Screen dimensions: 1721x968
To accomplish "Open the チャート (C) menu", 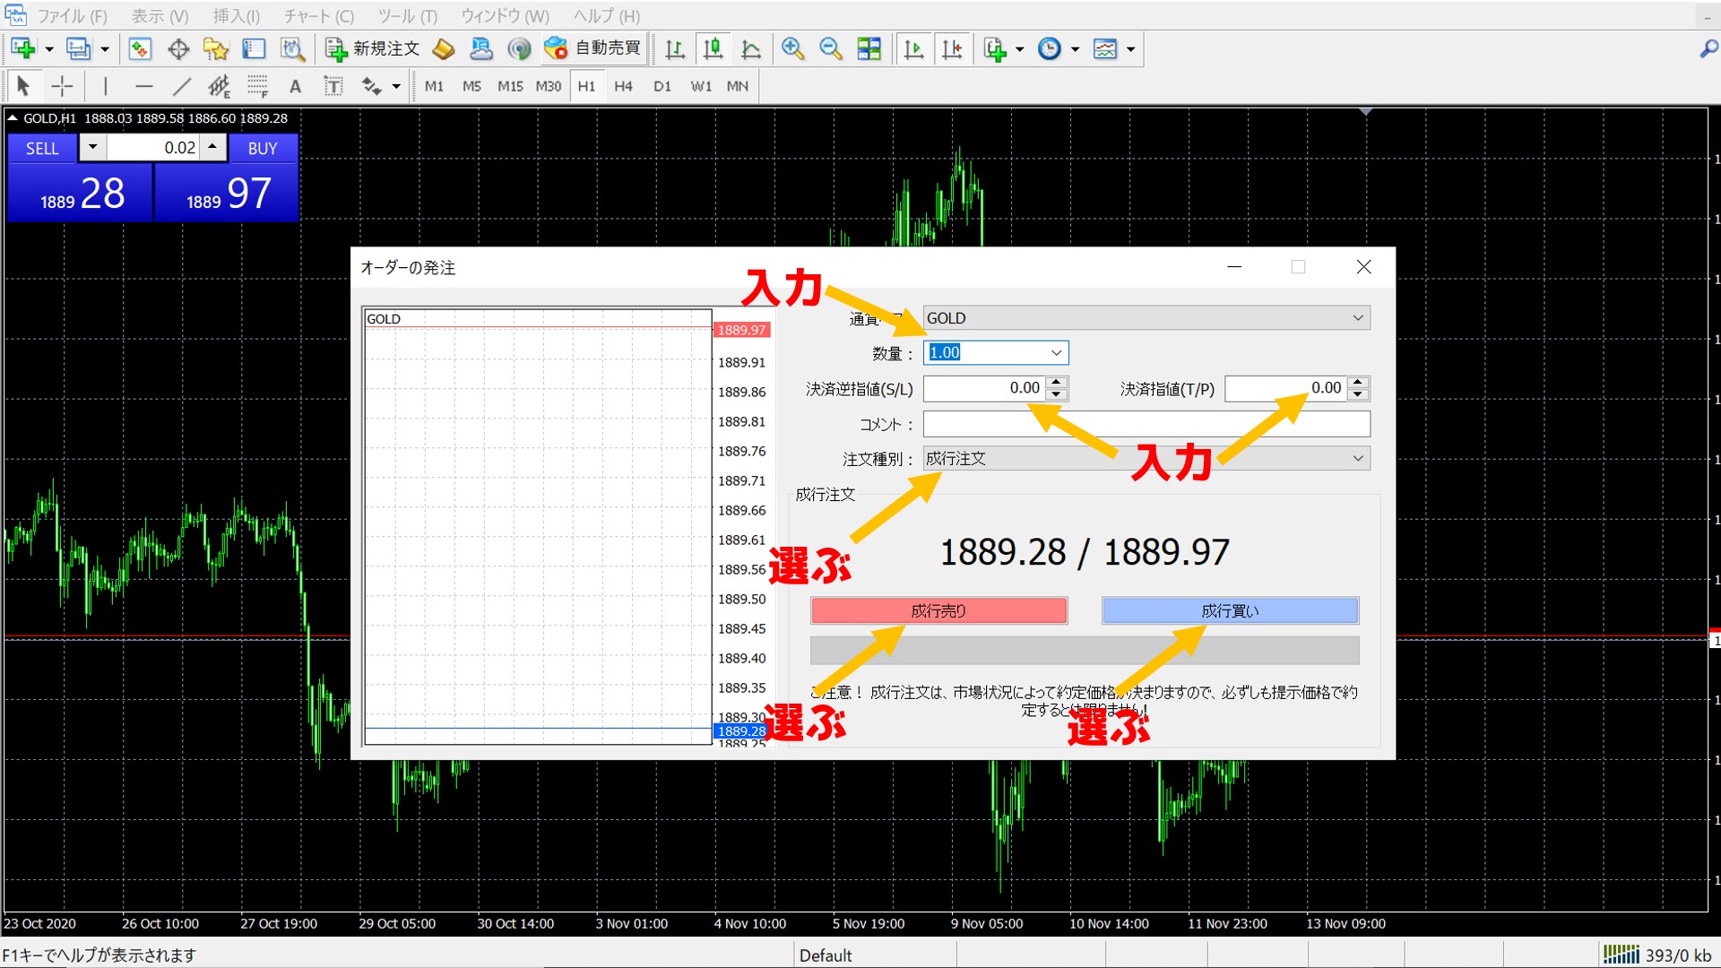I will tap(319, 16).
